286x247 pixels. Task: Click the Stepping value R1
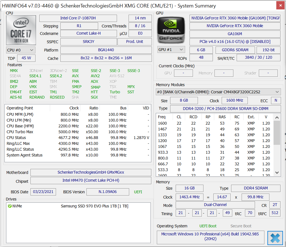click(79, 26)
